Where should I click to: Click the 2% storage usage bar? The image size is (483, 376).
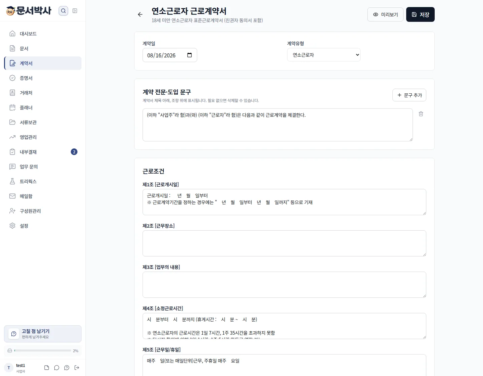point(43,350)
